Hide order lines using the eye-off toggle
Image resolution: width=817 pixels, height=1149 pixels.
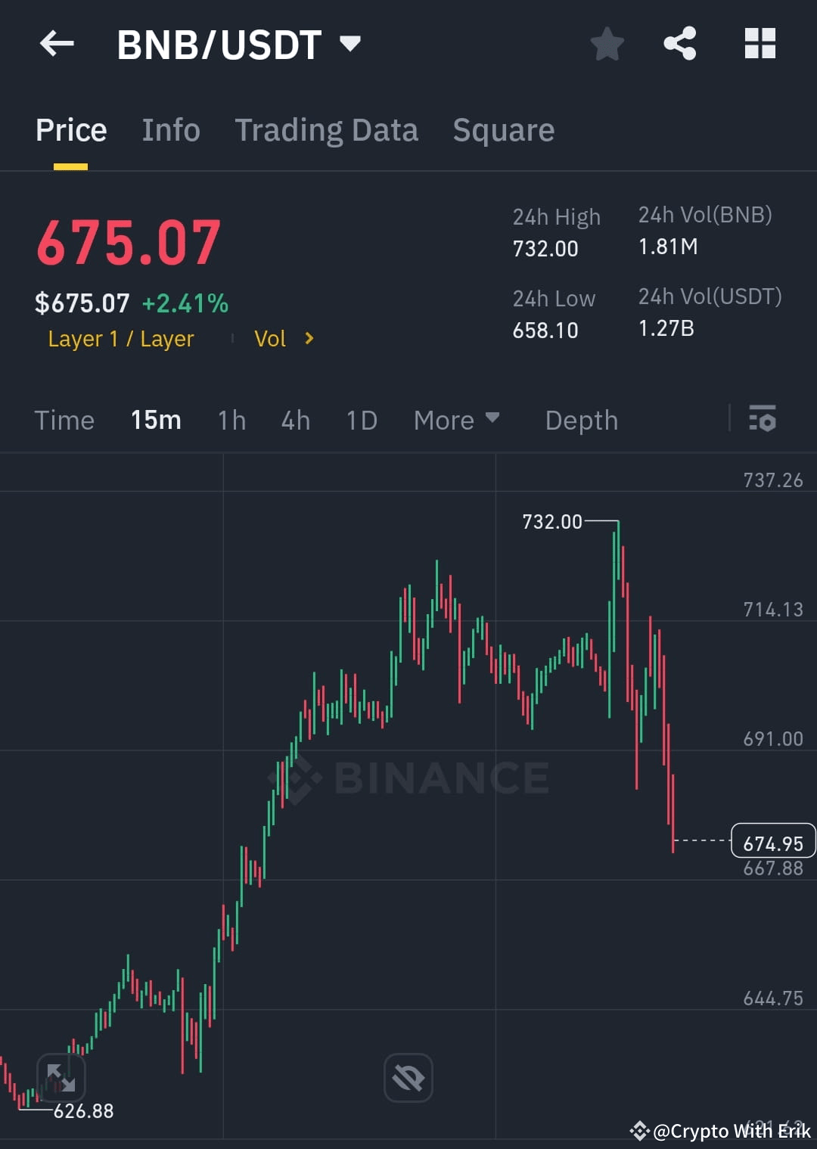pyautogui.click(x=408, y=1077)
